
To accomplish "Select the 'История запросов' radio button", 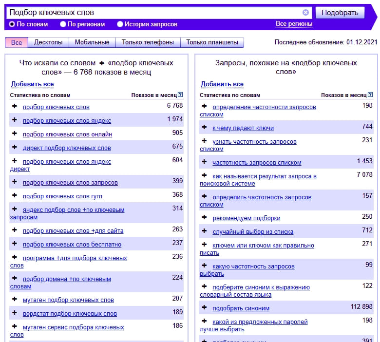I will pos(120,24).
